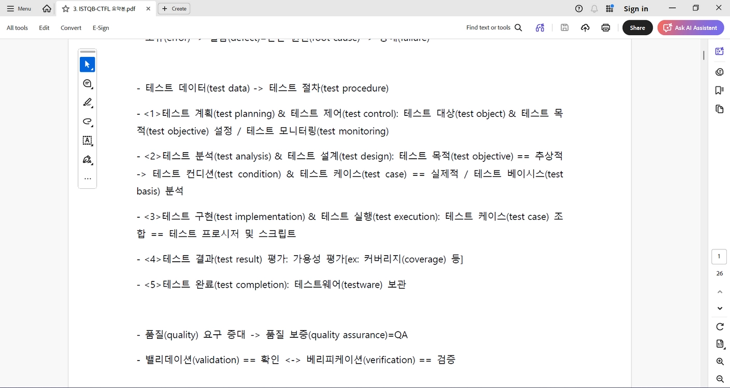Show the bookmarks panel

tap(719, 91)
